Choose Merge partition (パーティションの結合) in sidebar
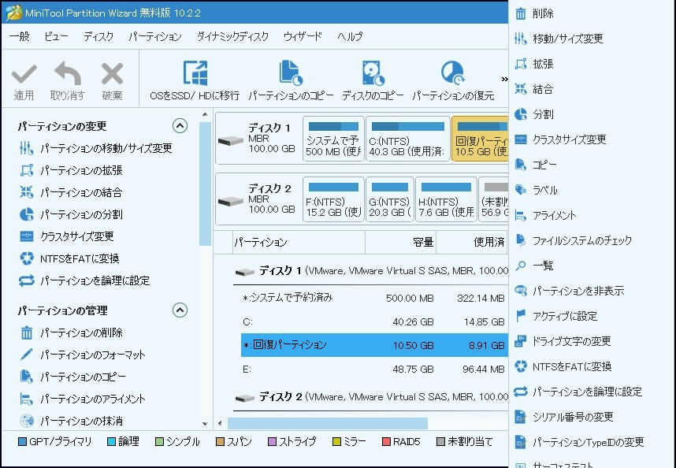 pyautogui.click(x=71, y=192)
